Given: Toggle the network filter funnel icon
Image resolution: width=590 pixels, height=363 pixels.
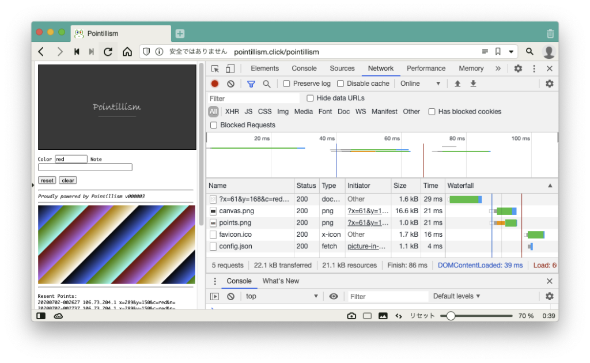Looking at the screenshot, I should pos(251,84).
